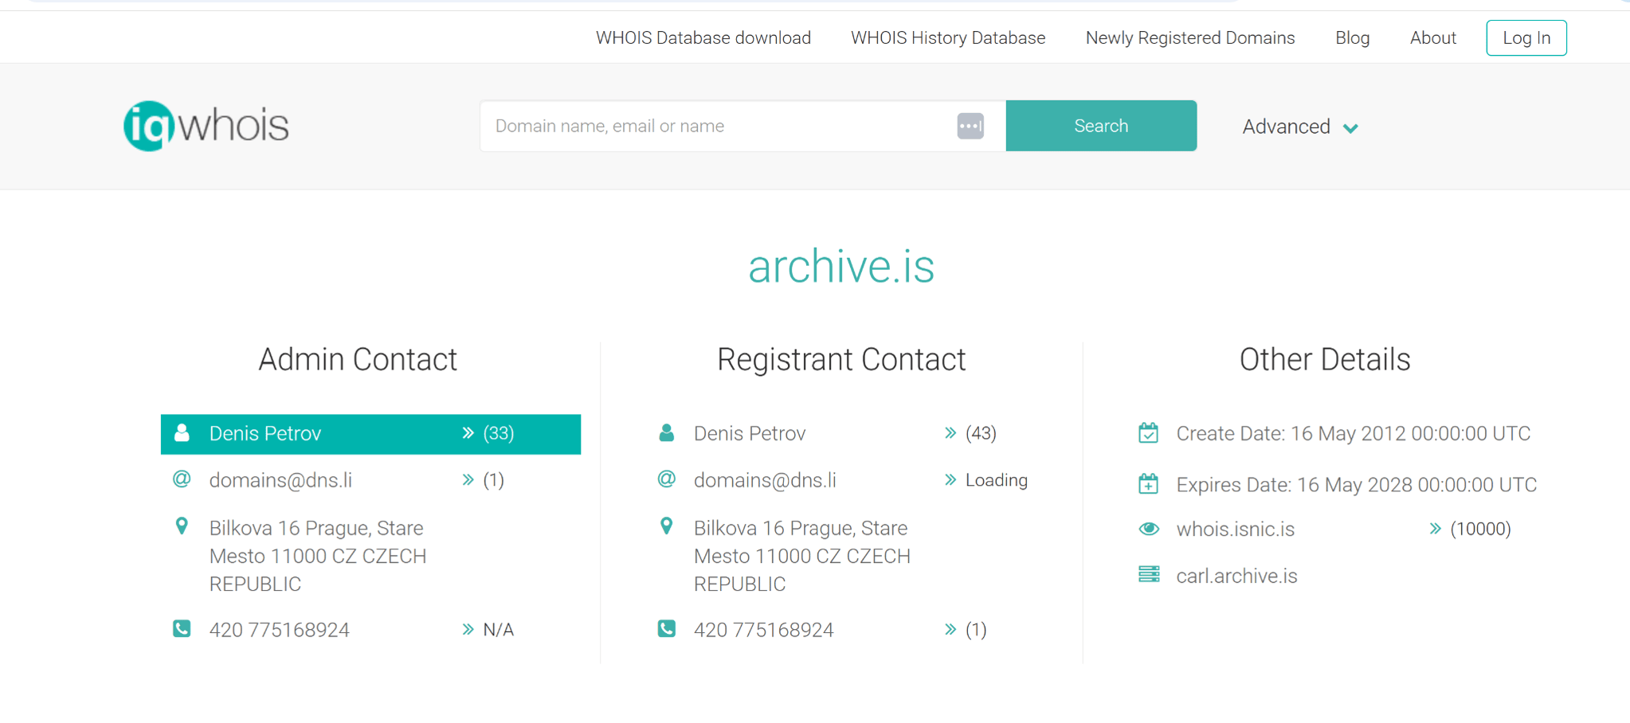
Task: Go to Newly Registered Domains
Action: click(1189, 38)
